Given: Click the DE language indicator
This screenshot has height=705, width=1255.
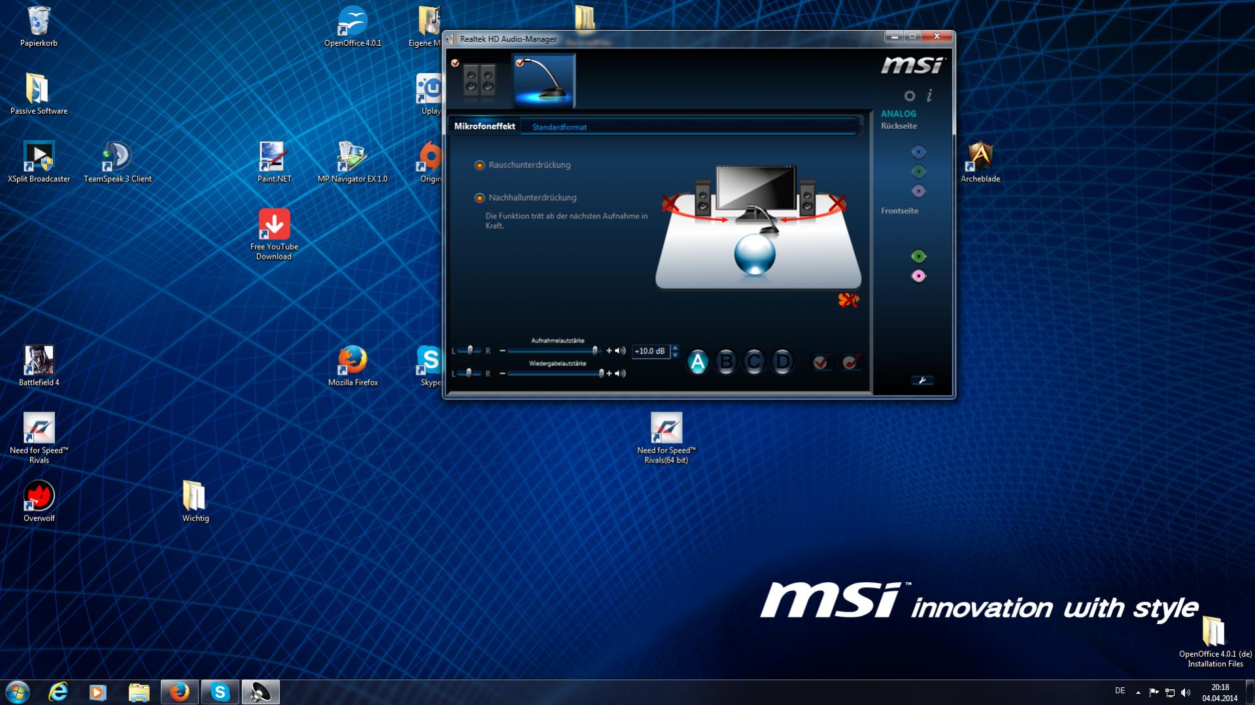Looking at the screenshot, I should 1120,691.
